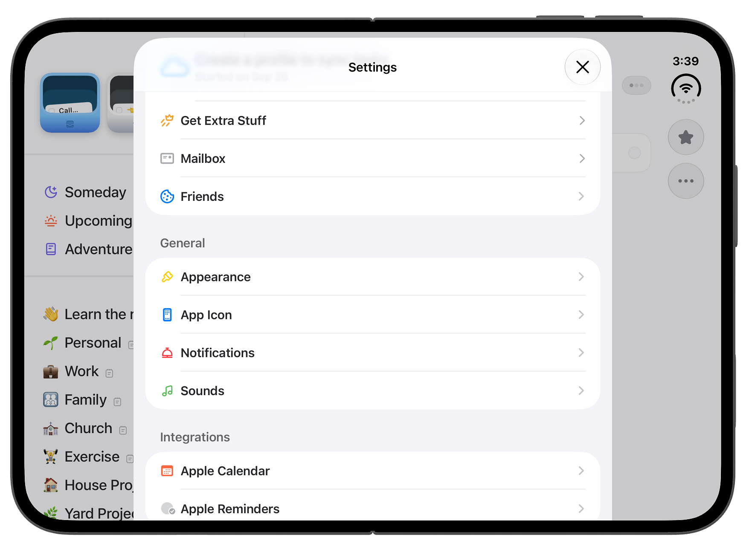749x555 pixels.
Task: Click the Upcoming sunrise icon
Action: (51, 221)
